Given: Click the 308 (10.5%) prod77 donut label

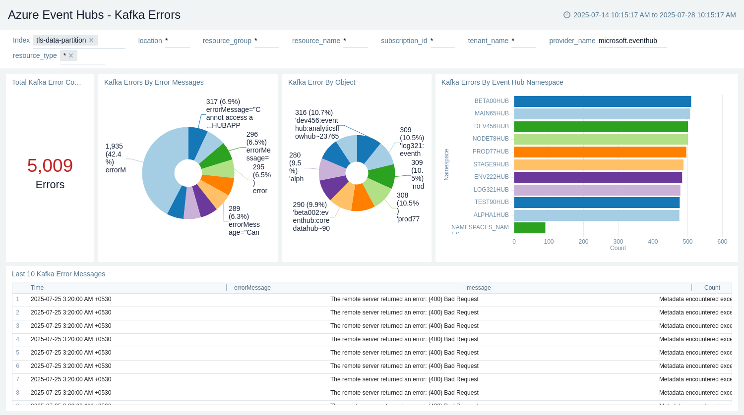Looking at the screenshot, I should coord(408,207).
